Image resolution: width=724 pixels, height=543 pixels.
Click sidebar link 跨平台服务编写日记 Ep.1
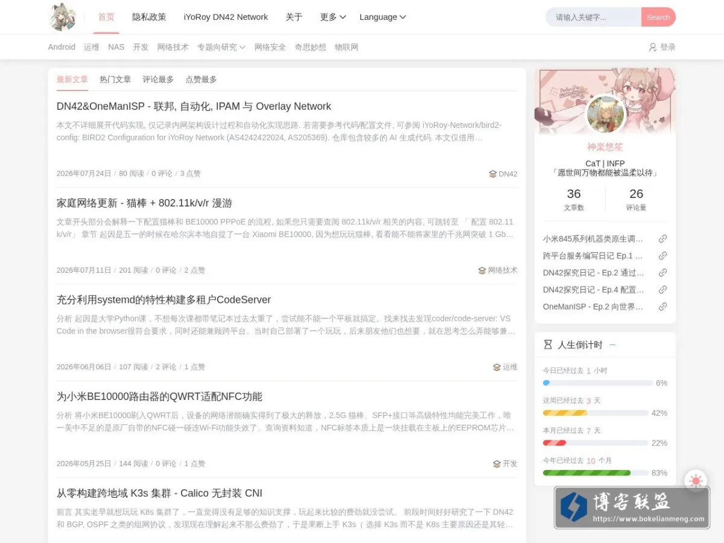[593, 256]
